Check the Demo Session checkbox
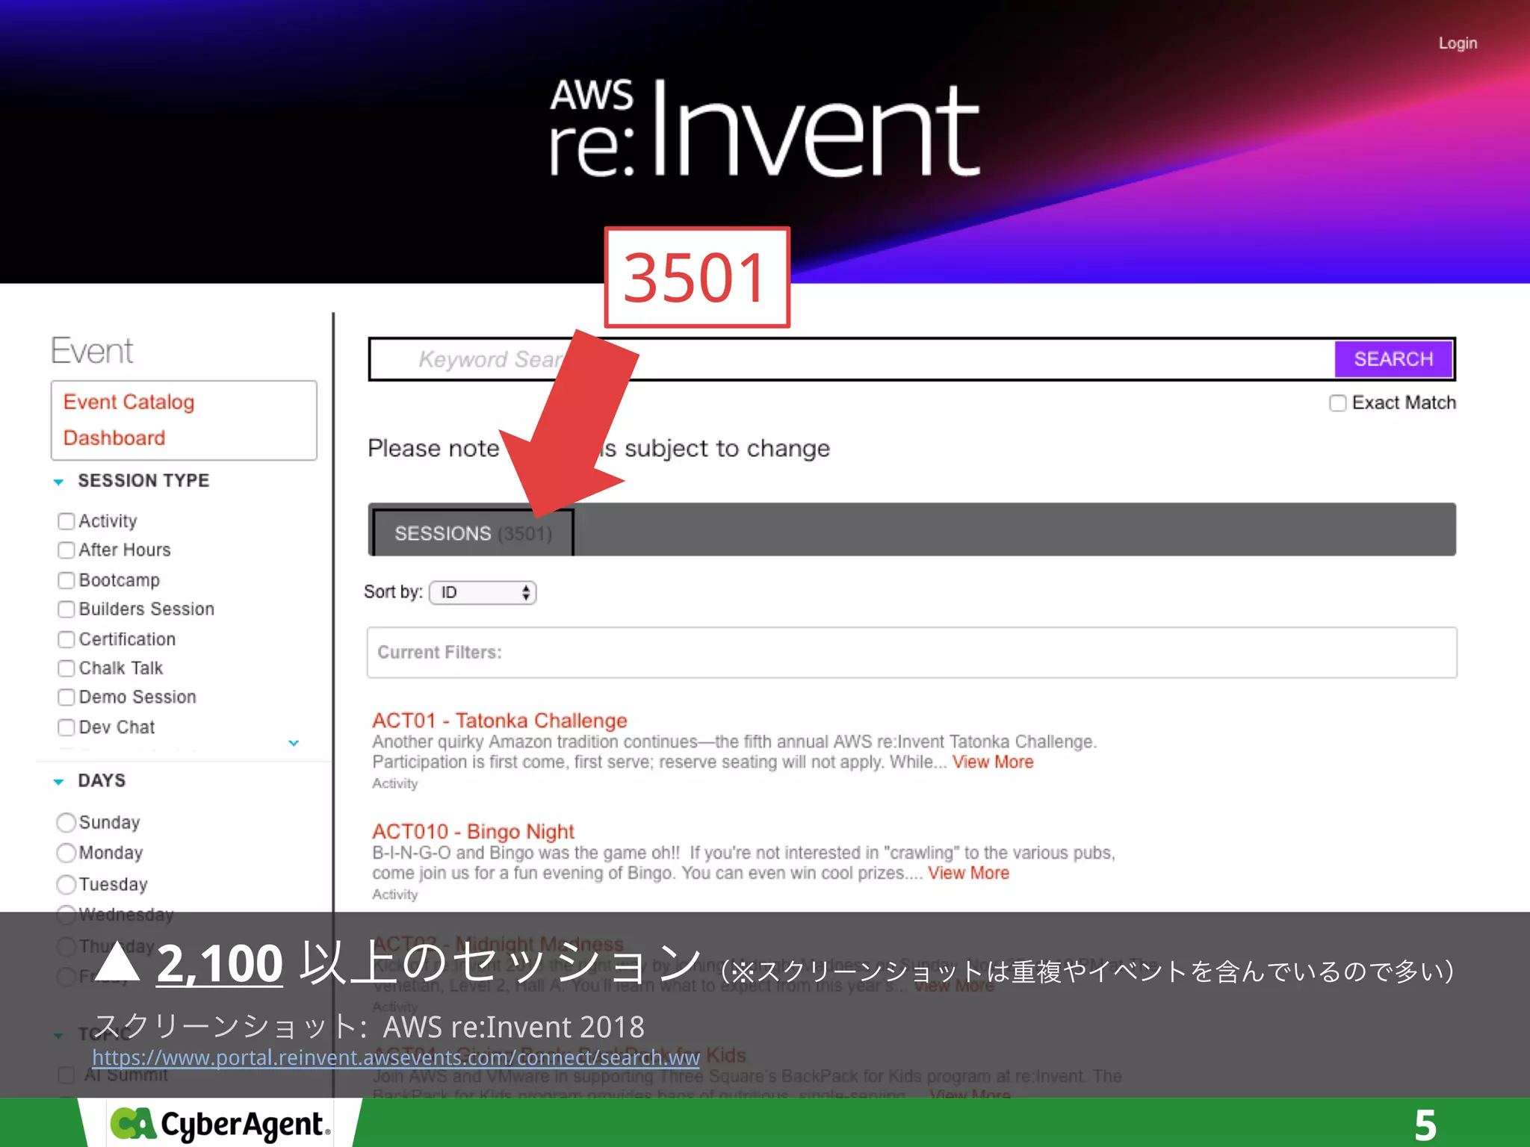Viewport: 1530px width, 1147px height. 66,697
